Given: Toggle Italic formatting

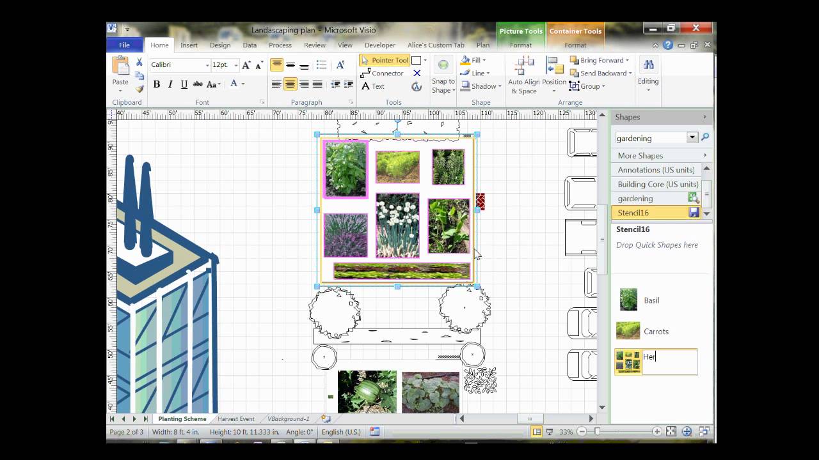Looking at the screenshot, I should (170, 84).
